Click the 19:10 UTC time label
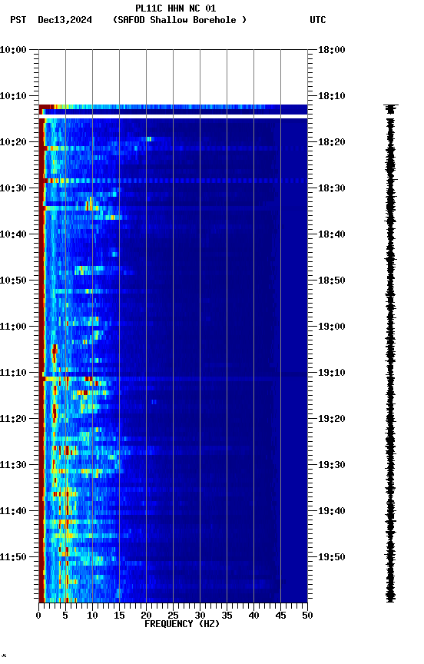The image size is (424, 664). tap(332, 373)
